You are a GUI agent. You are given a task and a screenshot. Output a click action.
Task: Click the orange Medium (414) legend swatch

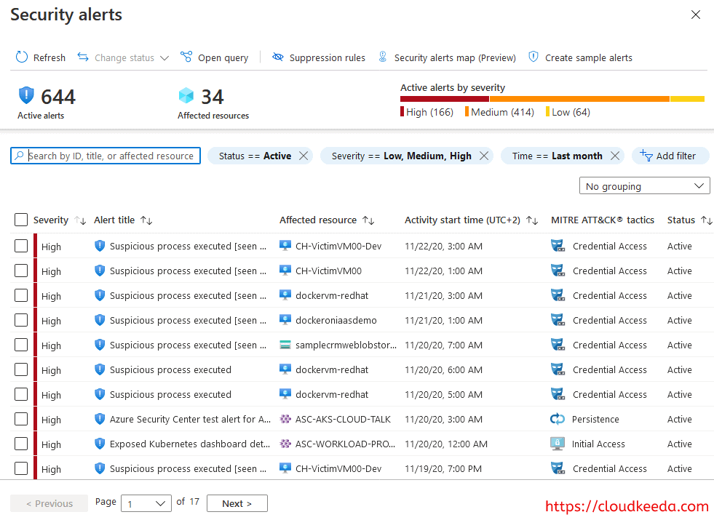click(x=467, y=111)
